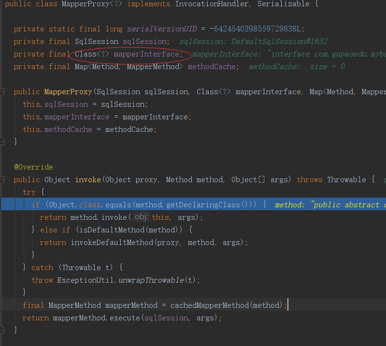Viewport: 386px width, 346px height.
Task: Click the 'catch' keyword
Action: [42, 267]
